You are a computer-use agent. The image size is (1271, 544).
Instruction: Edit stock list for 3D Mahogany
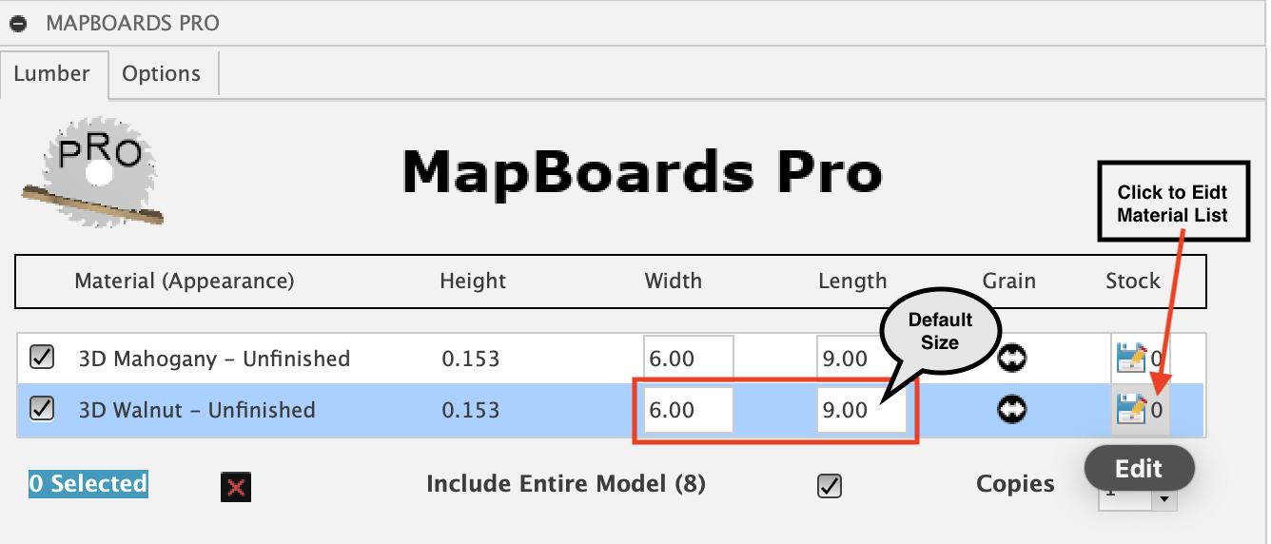[x=1132, y=359]
